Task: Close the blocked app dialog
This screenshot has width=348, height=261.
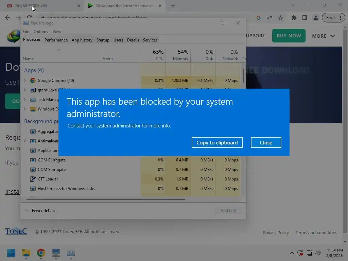Action: (x=266, y=142)
